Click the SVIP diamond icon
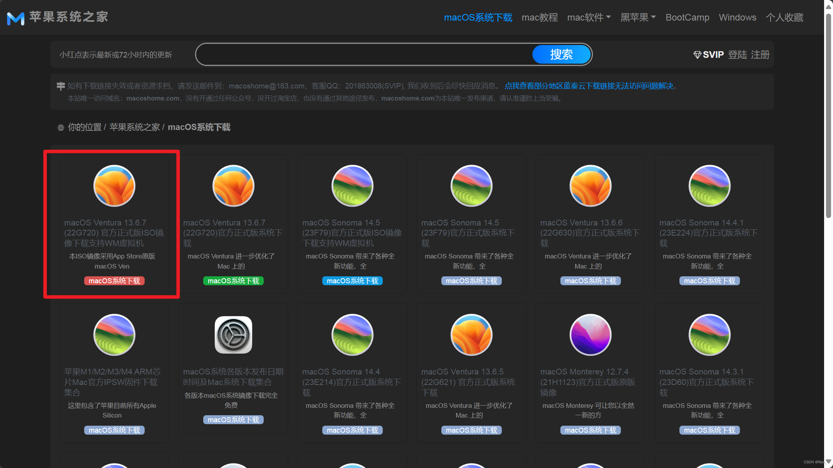833x468 pixels. coord(697,55)
